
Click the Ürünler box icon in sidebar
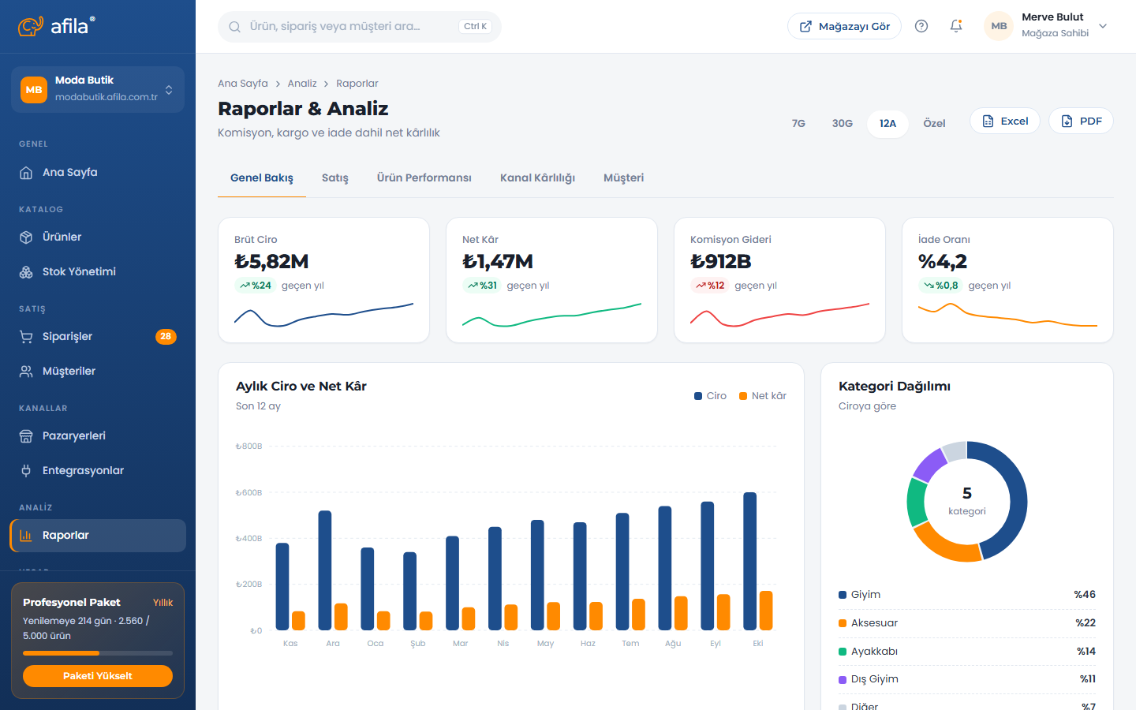point(26,237)
